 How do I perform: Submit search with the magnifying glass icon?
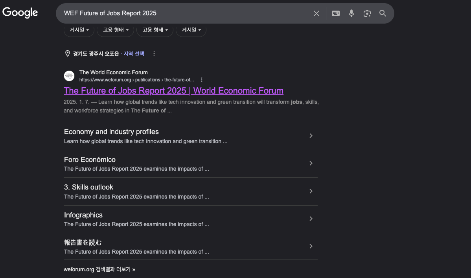(383, 13)
